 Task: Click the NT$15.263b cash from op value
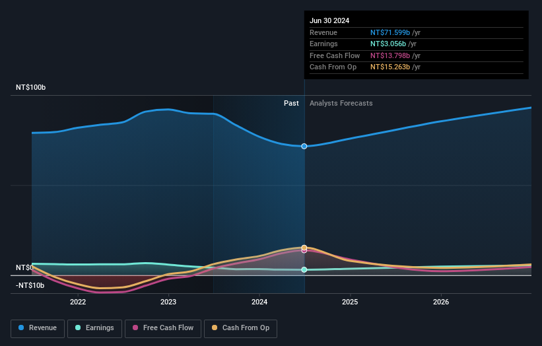coord(390,67)
